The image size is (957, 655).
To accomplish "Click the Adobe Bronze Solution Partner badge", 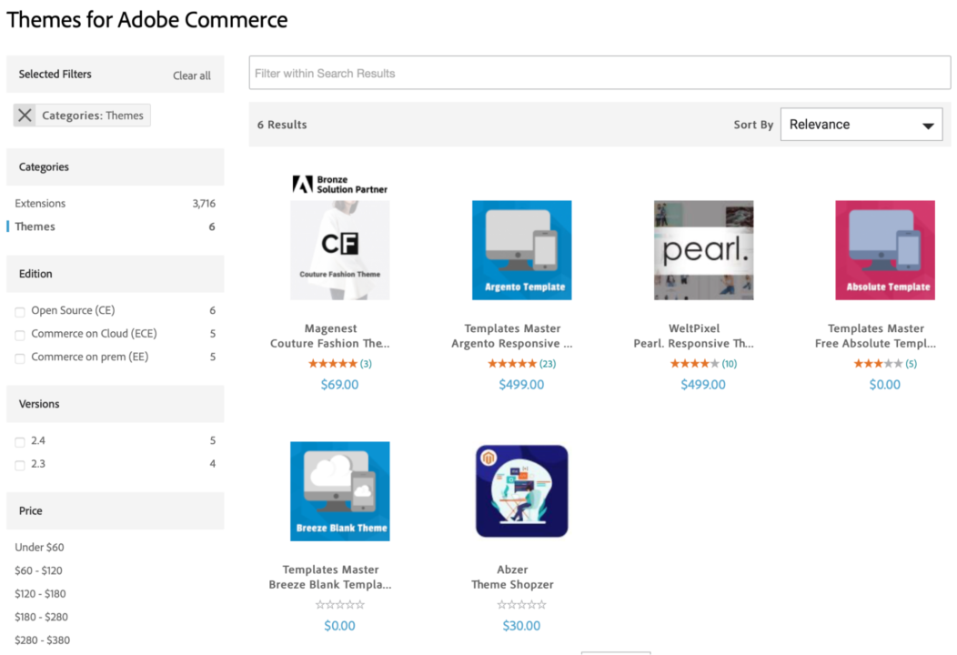I will click(340, 185).
